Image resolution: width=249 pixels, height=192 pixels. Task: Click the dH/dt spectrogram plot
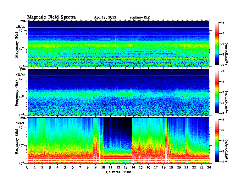[x=118, y=44]
